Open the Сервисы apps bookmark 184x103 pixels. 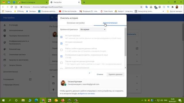[x=7, y=11]
